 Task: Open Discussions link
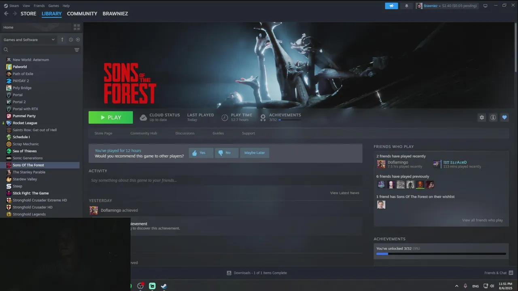[185, 133]
